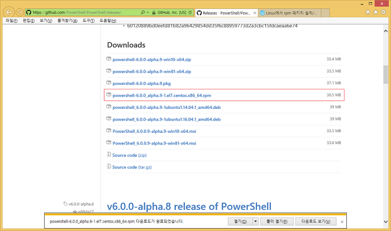The width and height of the screenshot is (391, 231).
Task: Click package icon beside alpha.9.pkg
Action: click(108, 83)
